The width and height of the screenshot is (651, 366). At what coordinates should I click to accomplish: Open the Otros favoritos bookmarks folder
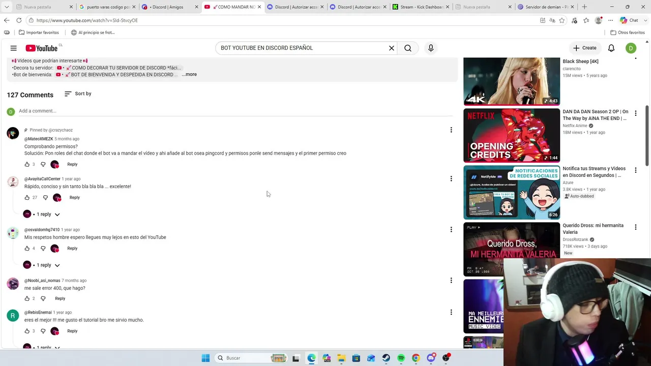pos(628,33)
